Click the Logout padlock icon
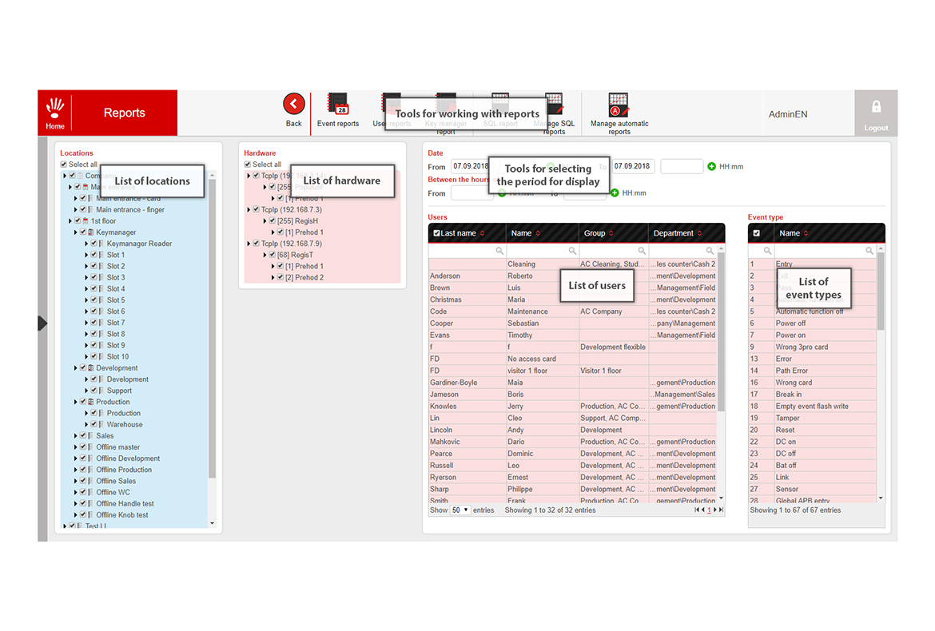The width and height of the screenshot is (935, 631). click(876, 107)
